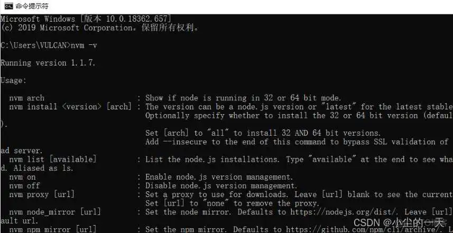Image resolution: width=453 pixels, height=233 pixels.
Task: Click the Enable node.js version management description
Action: 219,177
